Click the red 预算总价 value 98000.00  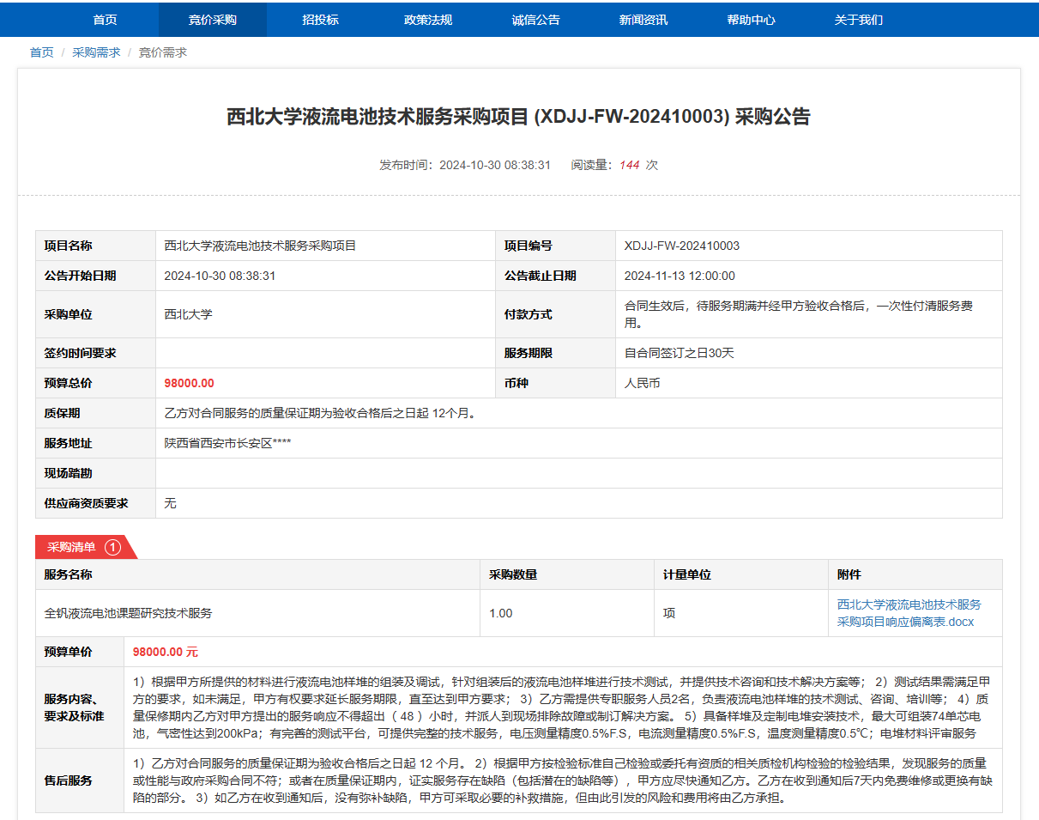(x=189, y=383)
